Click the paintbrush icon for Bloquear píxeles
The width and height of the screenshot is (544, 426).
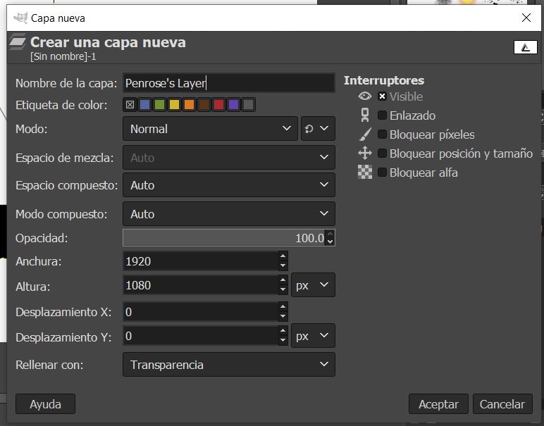[364, 134]
